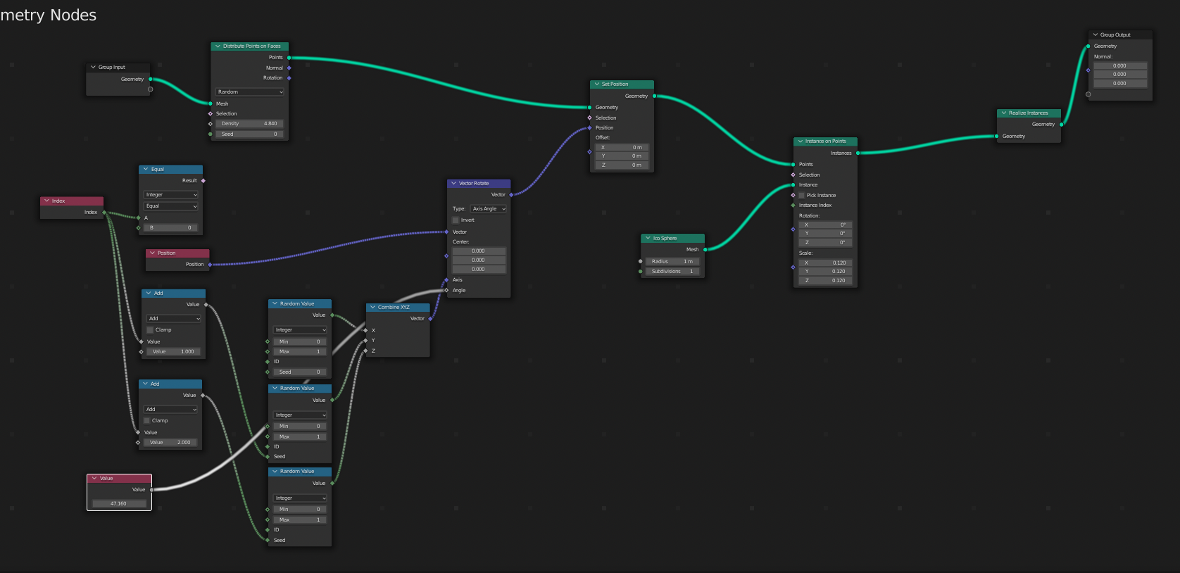Click the Angle input socket on Vector Rotate
This screenshot has width=1180, height=573.
(x=446, y=290)
